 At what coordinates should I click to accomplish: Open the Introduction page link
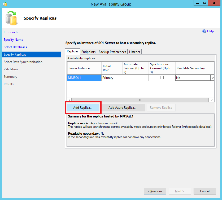point(12,32)
